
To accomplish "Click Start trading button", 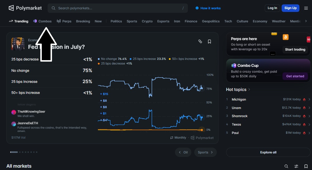I will (295, 49).
